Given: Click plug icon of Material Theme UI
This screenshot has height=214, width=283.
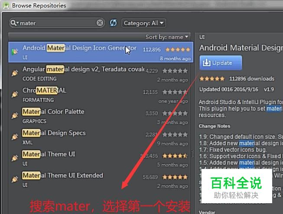Looking at the screenshot, I should click(15, 158).
